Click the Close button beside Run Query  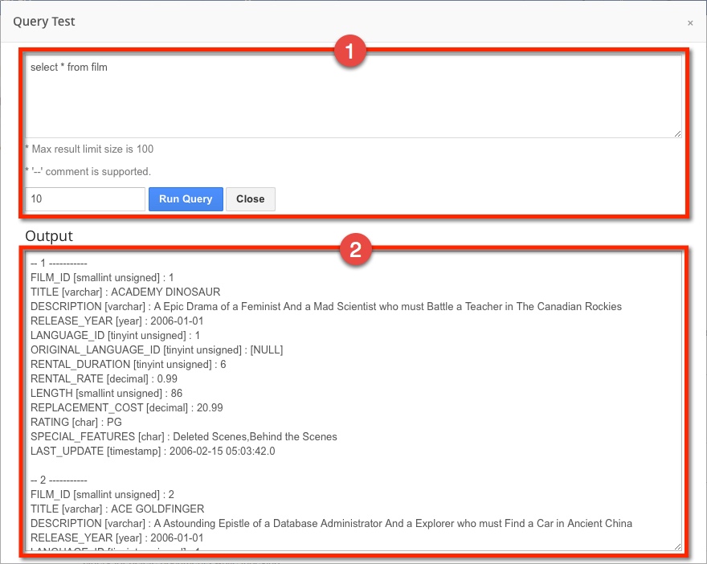(250, 198)
